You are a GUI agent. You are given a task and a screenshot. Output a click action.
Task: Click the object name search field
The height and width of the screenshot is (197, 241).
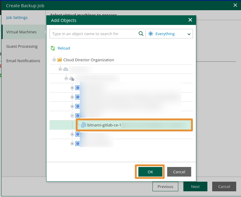coord(93,34)
